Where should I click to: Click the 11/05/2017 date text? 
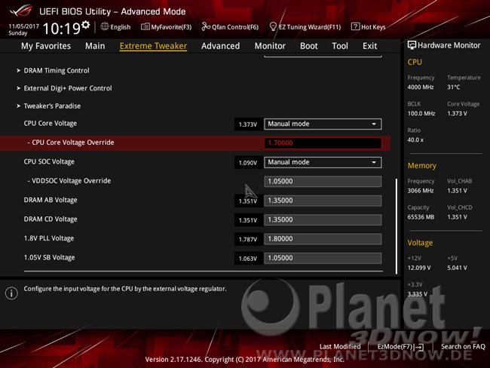click(23, 26)
